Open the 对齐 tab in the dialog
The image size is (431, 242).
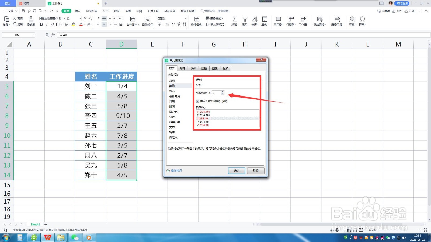pos(182,69)
